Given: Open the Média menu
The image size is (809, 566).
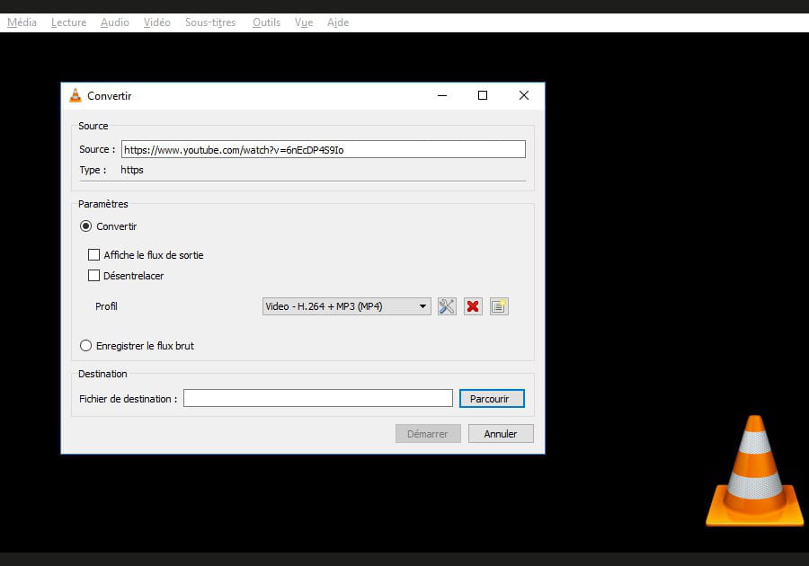Looking at the screenshot, I should 22,22.
